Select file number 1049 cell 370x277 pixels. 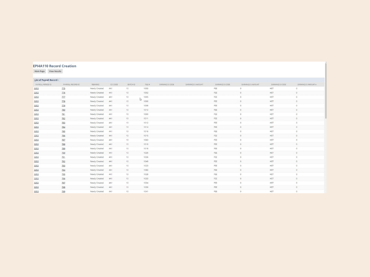click(146, 161)
